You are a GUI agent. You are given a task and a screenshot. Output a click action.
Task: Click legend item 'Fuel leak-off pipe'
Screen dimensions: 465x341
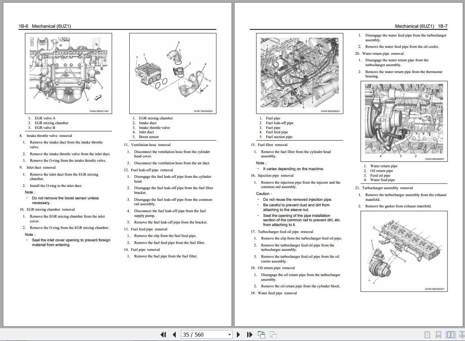pyautogui.click(x=280, y=123)
